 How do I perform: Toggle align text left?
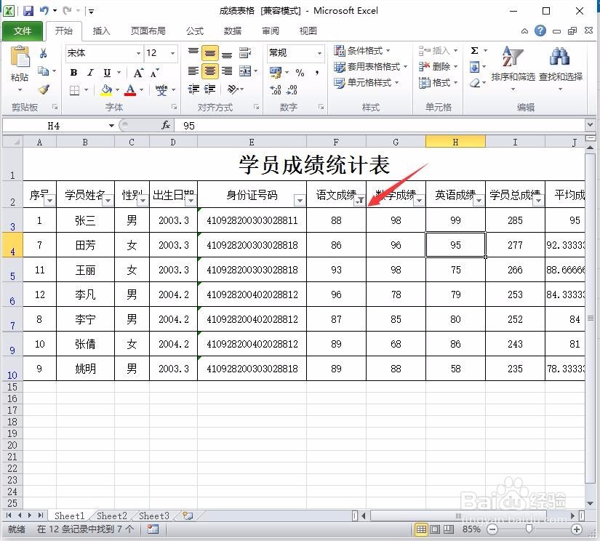click(x=193, y=71)
